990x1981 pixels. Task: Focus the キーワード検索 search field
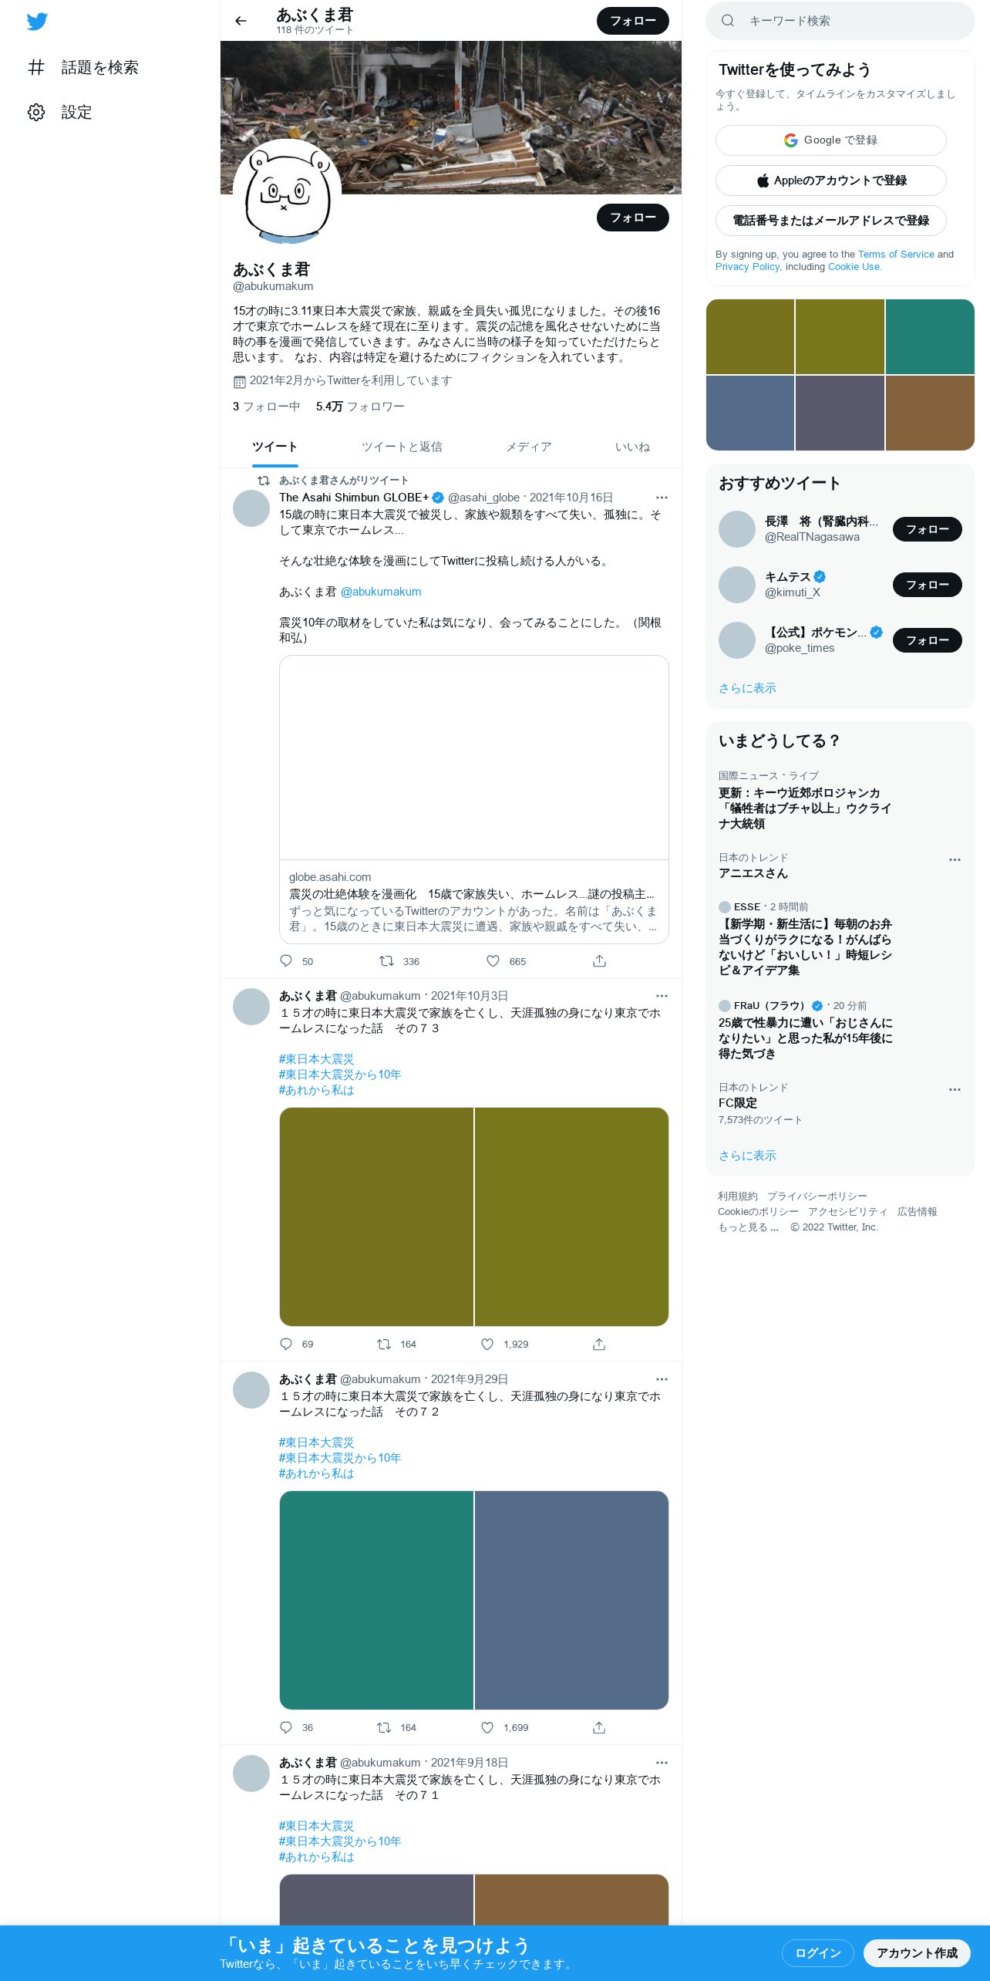(x=840, y=21)
